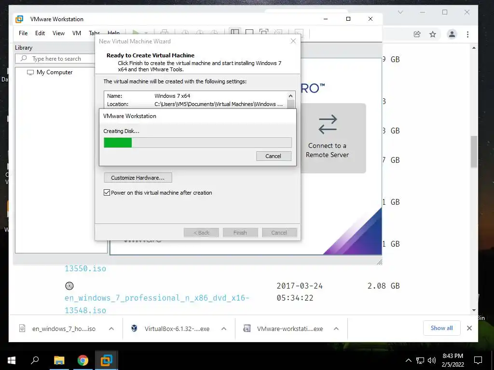Click the power-on play icon in VMware toolbar
494x370 pixels.
pyautogui.click(x=136, y=33)
